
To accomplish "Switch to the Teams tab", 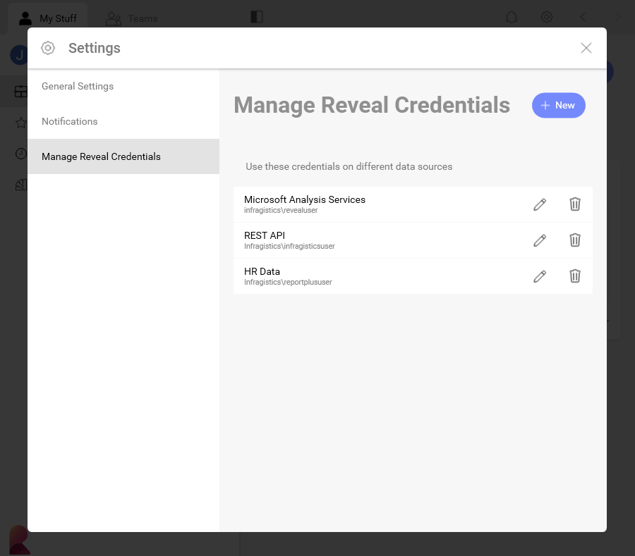I will pyautogui.click(x=132, y=18).
